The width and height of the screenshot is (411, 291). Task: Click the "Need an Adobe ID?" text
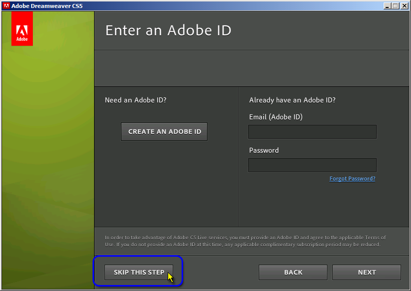tap(135, 100)
